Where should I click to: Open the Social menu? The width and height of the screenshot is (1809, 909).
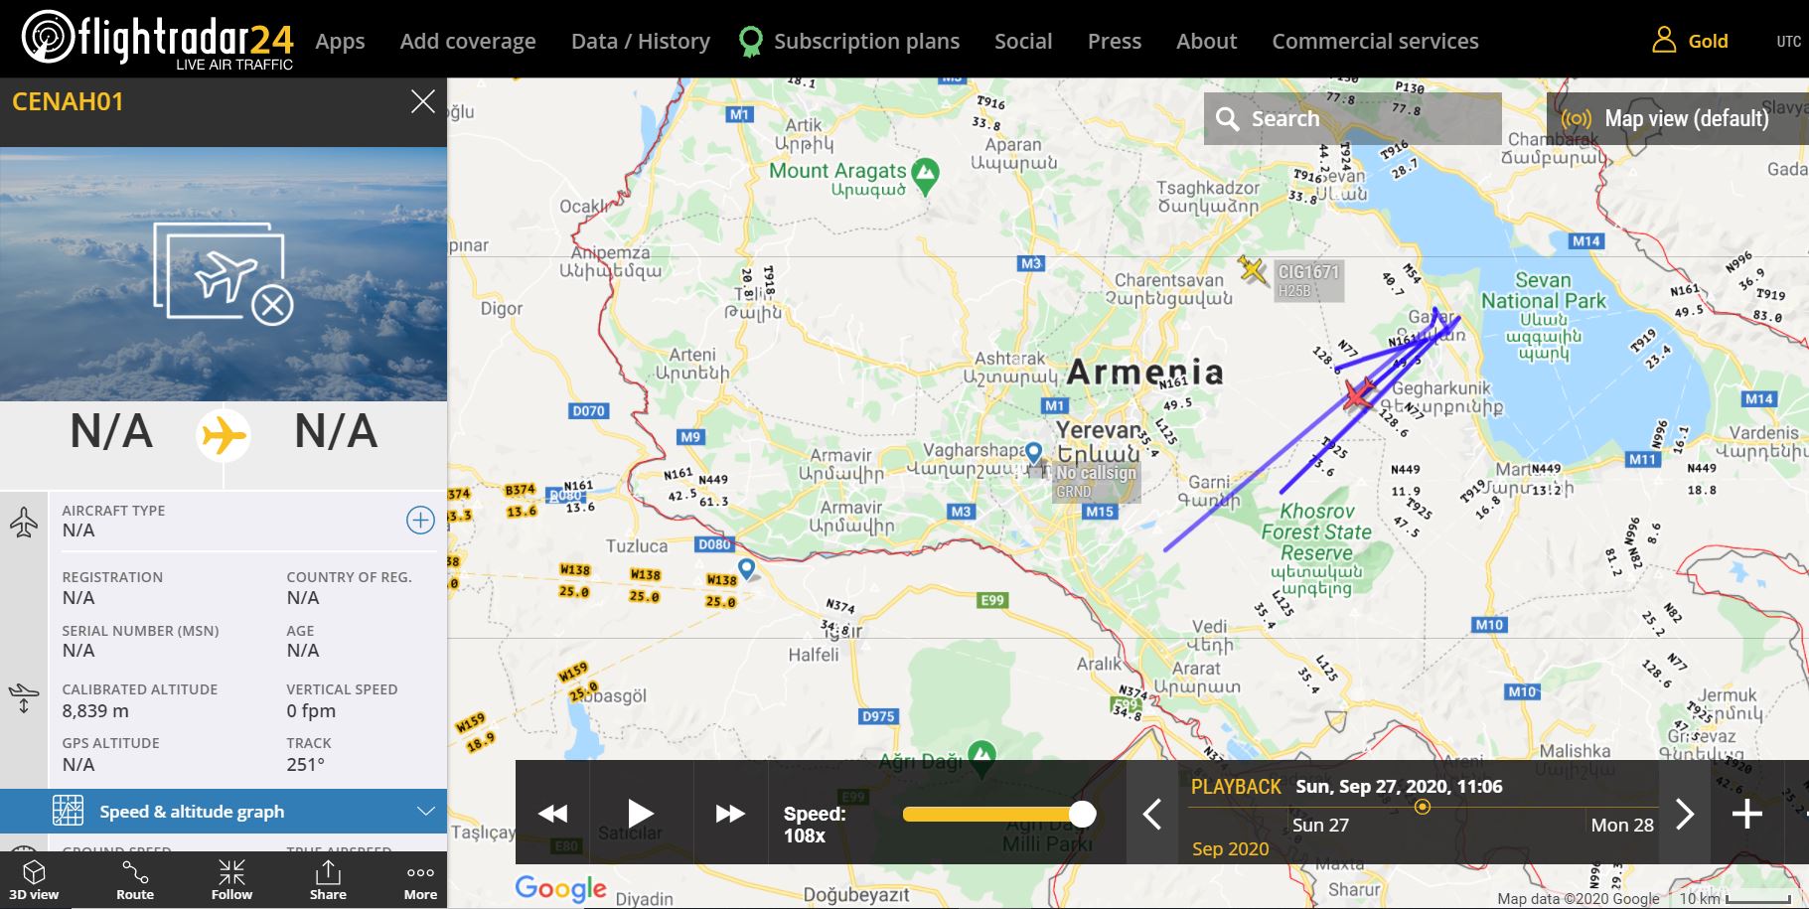(x=1023, y=41)
